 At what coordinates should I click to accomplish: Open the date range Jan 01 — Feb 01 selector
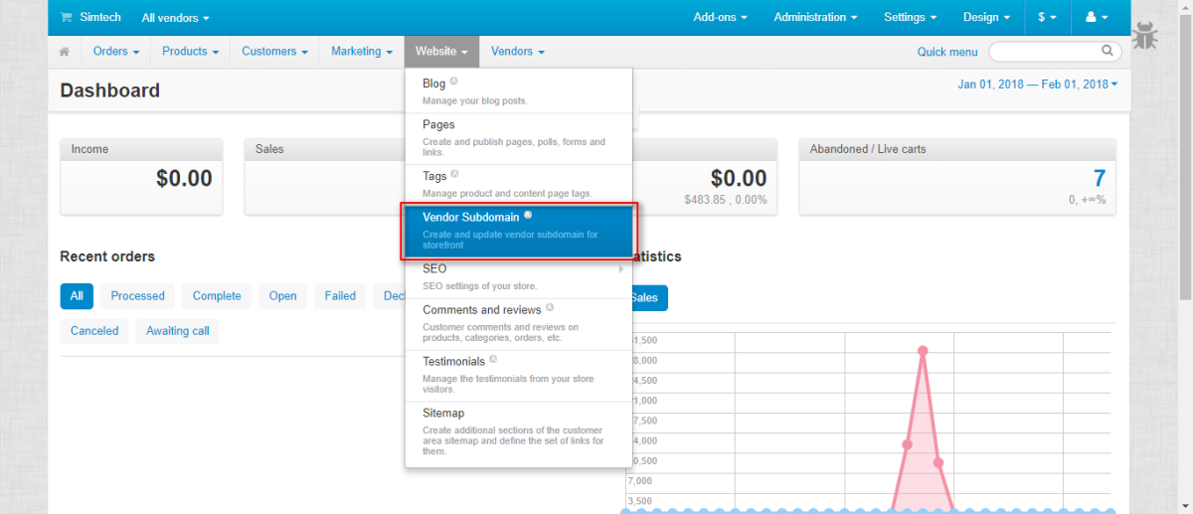1038,85
